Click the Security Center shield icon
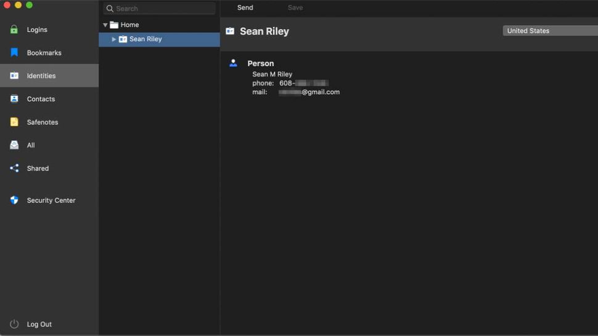This screenshot has width=598, height=336. [14, 200]
